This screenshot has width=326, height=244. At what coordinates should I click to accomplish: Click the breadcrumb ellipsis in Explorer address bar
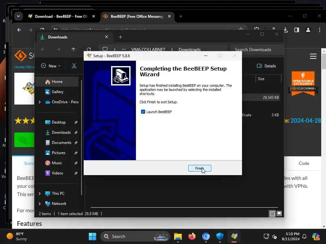click(124, 49)
